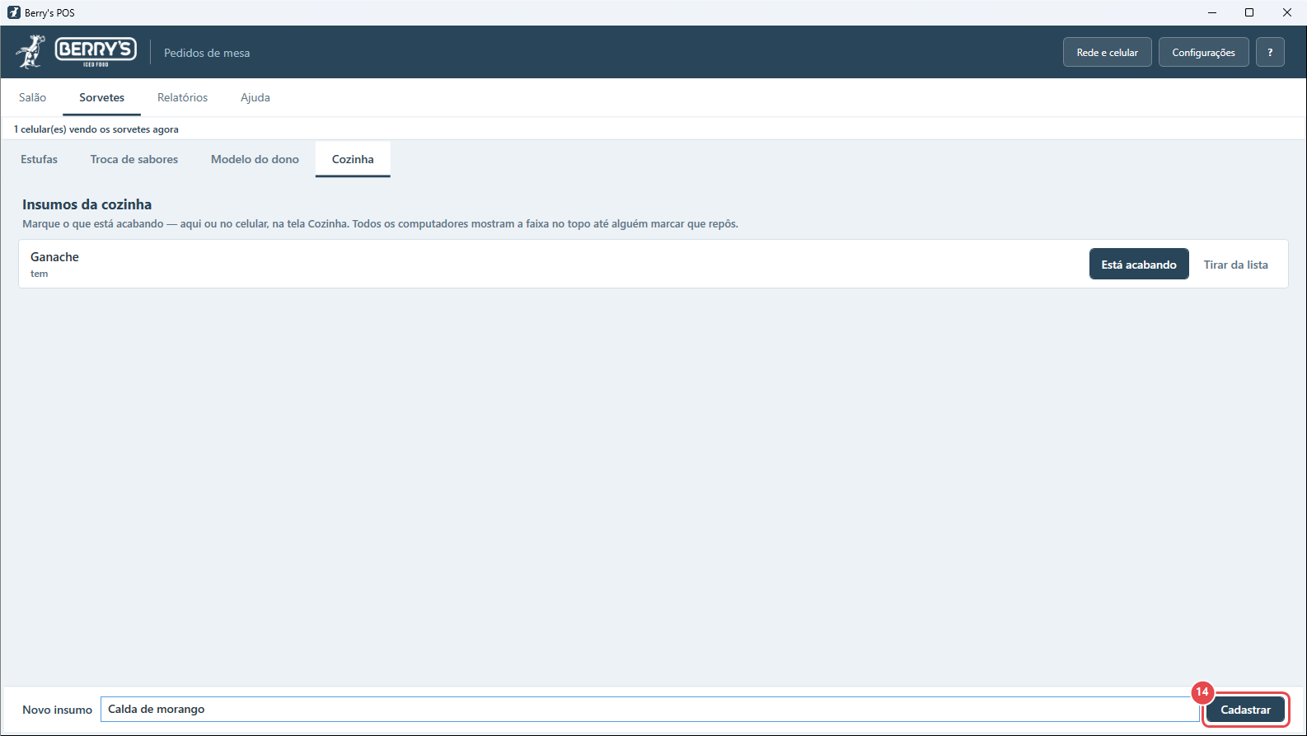The height and width of the screenshot is (736, 1307).
Task: Click Cadastrar to register the new insumo
Action: pyautogui.click(x=1245, y=710)
